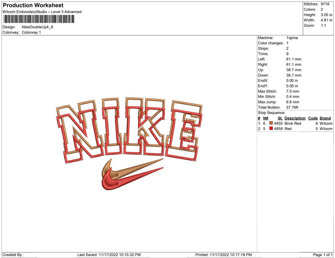Click the 'Description' column header
The height and width of the screenshot is (258, 335).
[x=295, y=118]
